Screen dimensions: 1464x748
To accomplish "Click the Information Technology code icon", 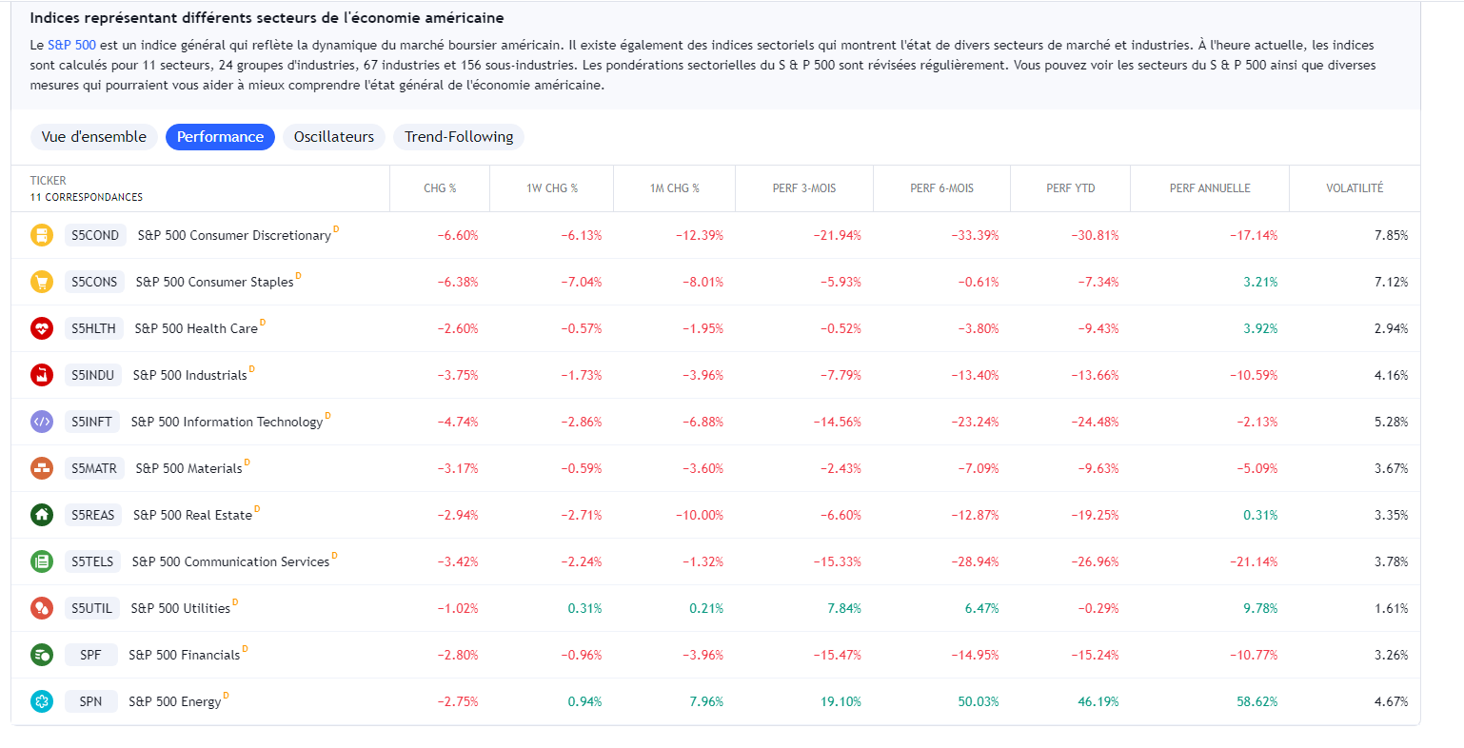I will (x=41, y=422).
